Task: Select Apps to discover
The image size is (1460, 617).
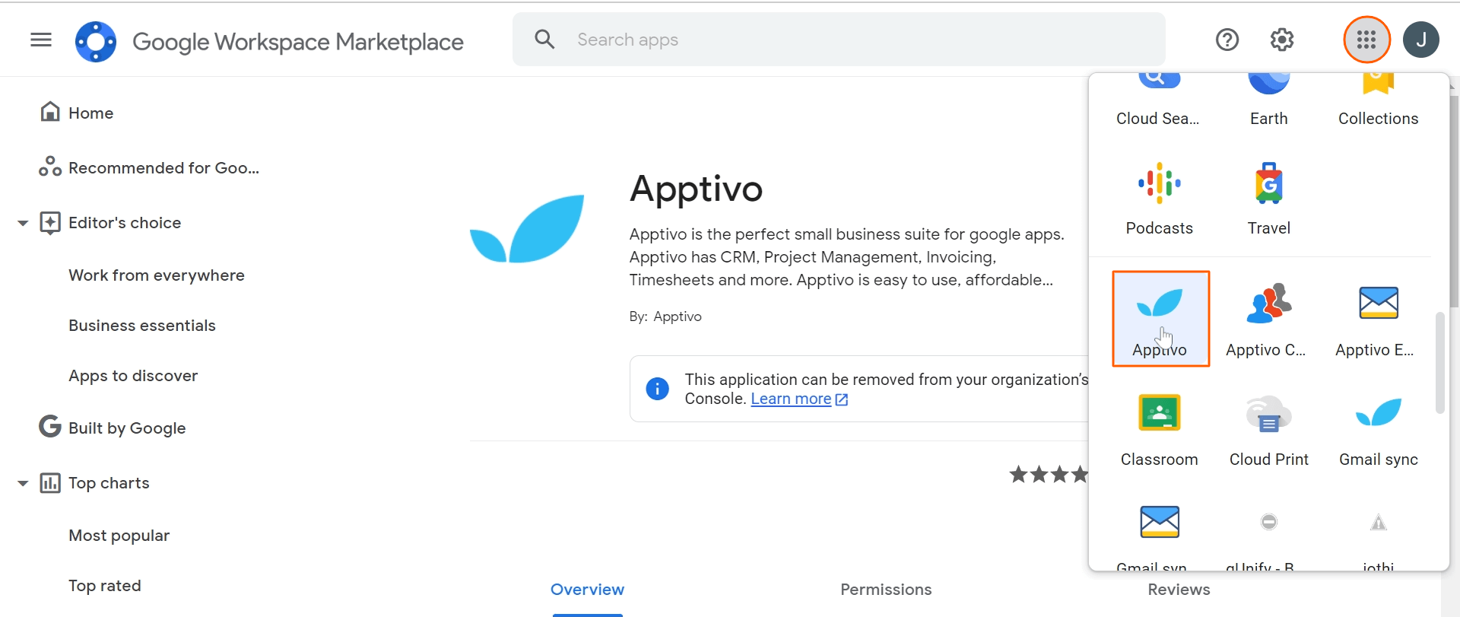Action: point(133,376)
